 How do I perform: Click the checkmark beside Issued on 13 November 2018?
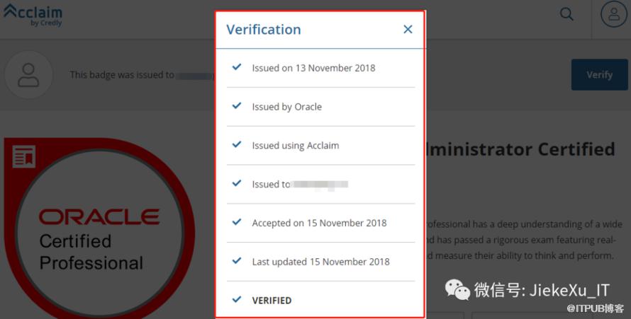coord(237,67)
